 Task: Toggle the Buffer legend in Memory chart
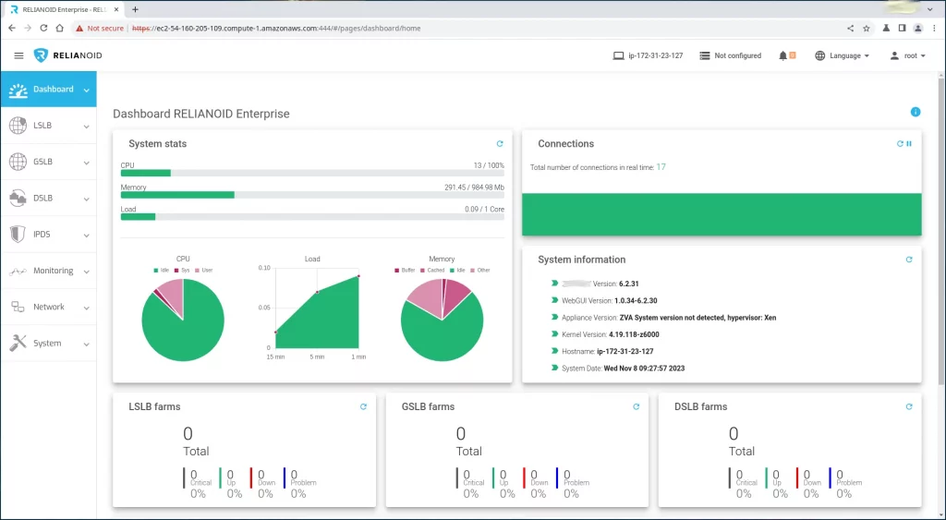point(405,271)
